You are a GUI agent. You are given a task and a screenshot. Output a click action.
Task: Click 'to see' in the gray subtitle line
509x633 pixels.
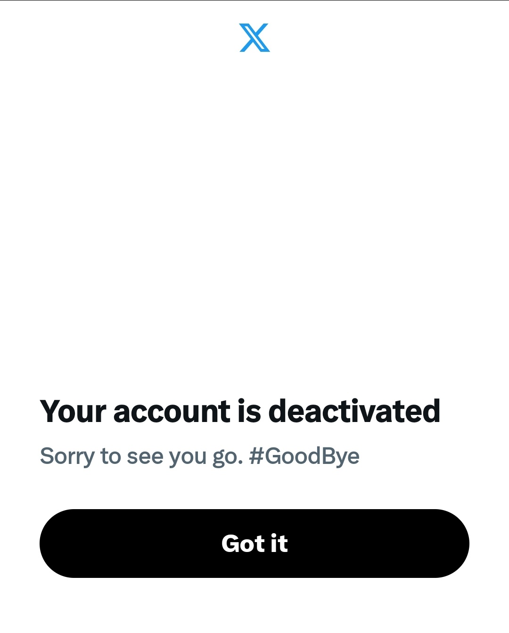pyautogui.click(x=132, y=456)
